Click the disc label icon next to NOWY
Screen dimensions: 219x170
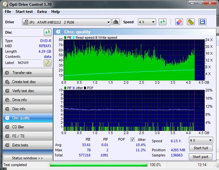tap(48, 63)
